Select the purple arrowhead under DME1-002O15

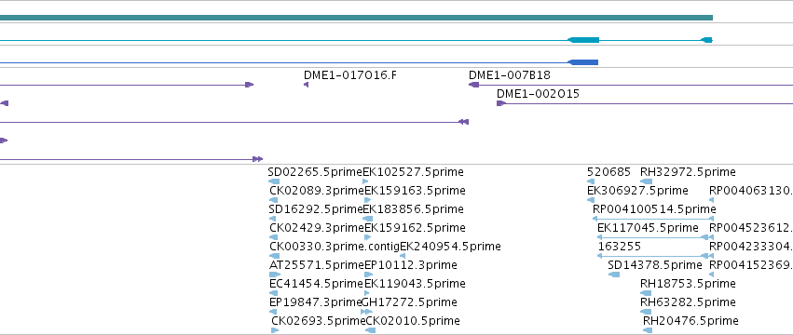501,103
